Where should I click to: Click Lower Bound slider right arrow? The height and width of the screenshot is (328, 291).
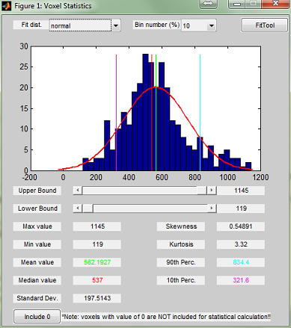coord(212,208)
